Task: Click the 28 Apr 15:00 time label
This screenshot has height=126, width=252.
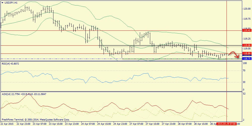Action: tap(201, 124)
